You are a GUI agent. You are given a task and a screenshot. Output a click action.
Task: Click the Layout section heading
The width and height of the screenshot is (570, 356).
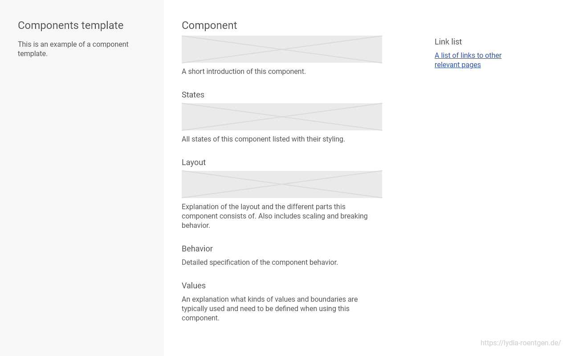tap(194, 162)
